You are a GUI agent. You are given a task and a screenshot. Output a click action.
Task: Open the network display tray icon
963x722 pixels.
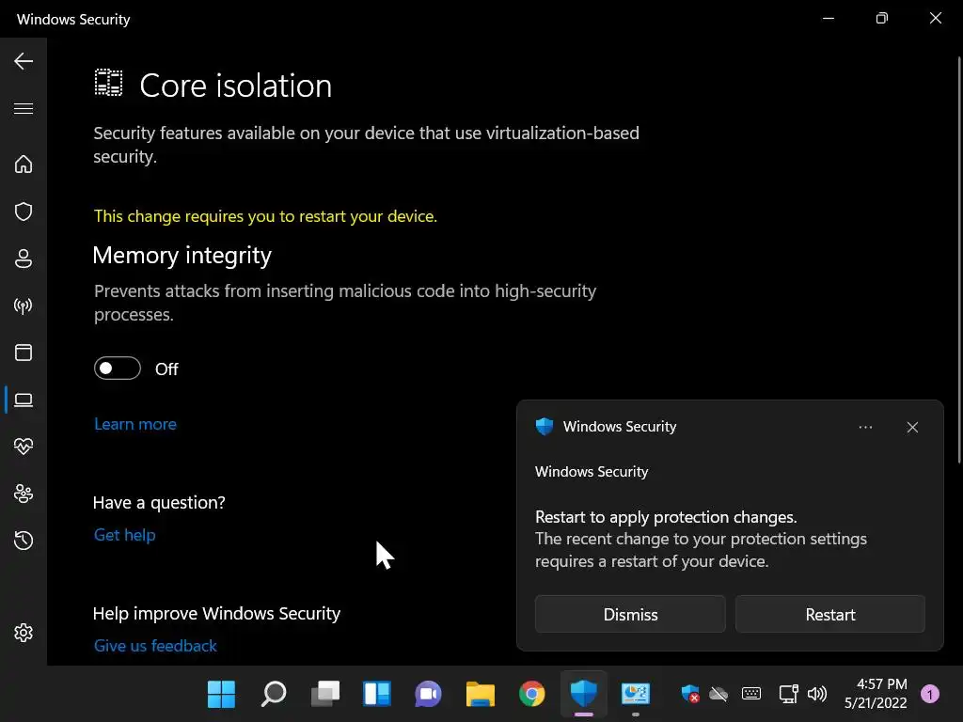[x=789, y=694]
